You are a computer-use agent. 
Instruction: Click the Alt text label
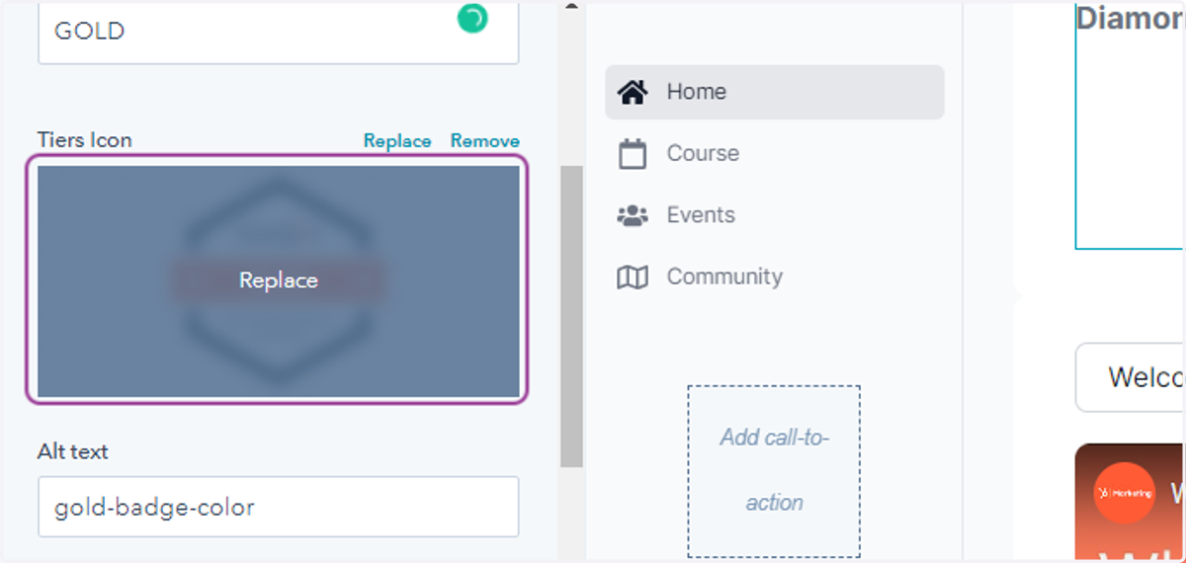pos(73,451)
